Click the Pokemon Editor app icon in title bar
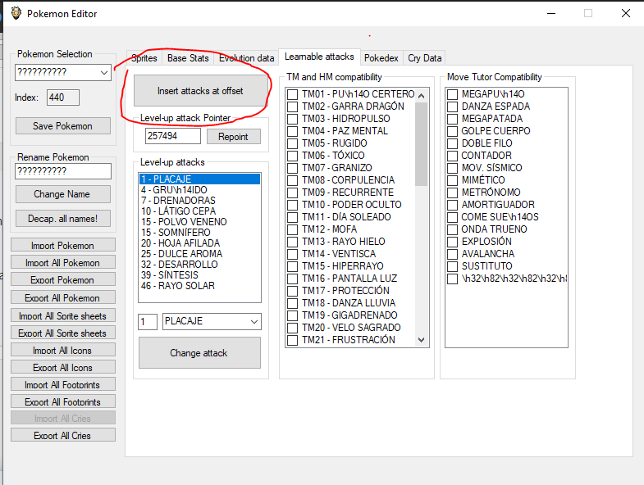 tap(15, 13)
